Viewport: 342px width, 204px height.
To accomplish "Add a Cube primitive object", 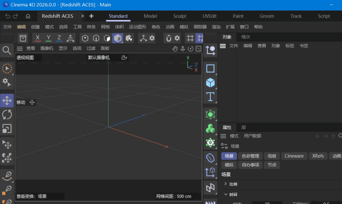I will point(210,83).
